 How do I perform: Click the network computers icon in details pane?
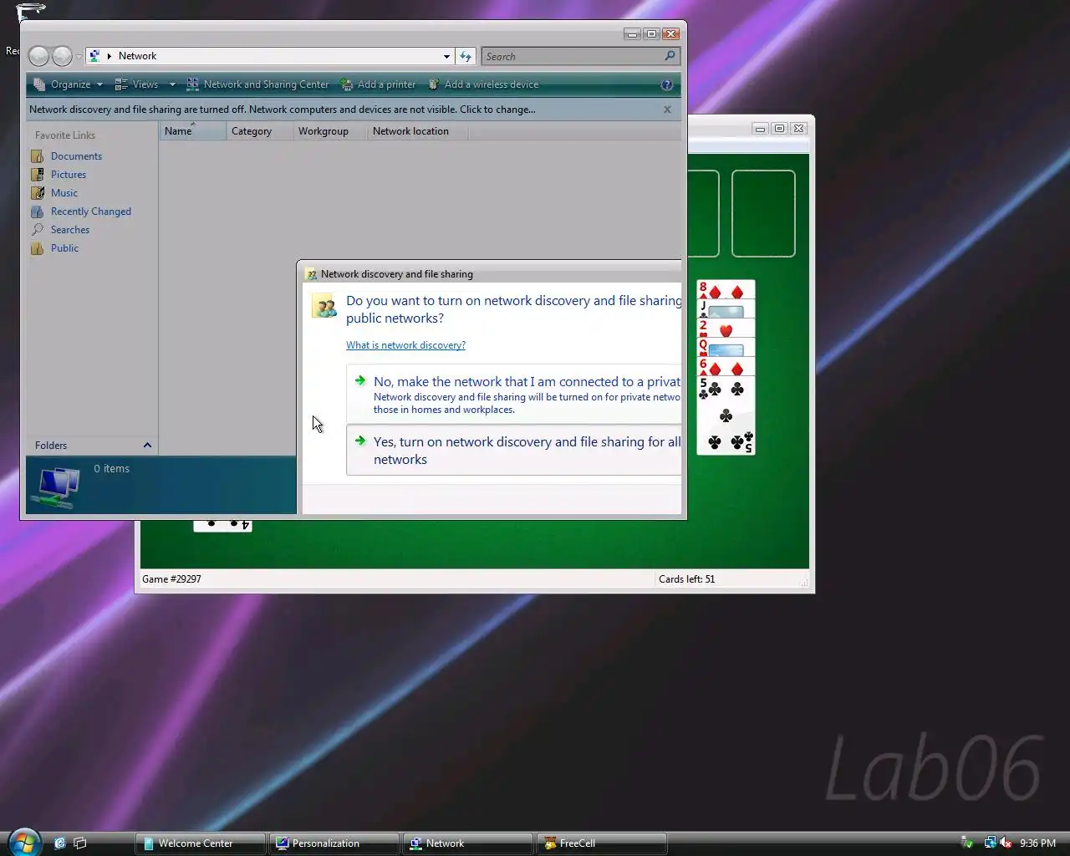tap(59, 486)
